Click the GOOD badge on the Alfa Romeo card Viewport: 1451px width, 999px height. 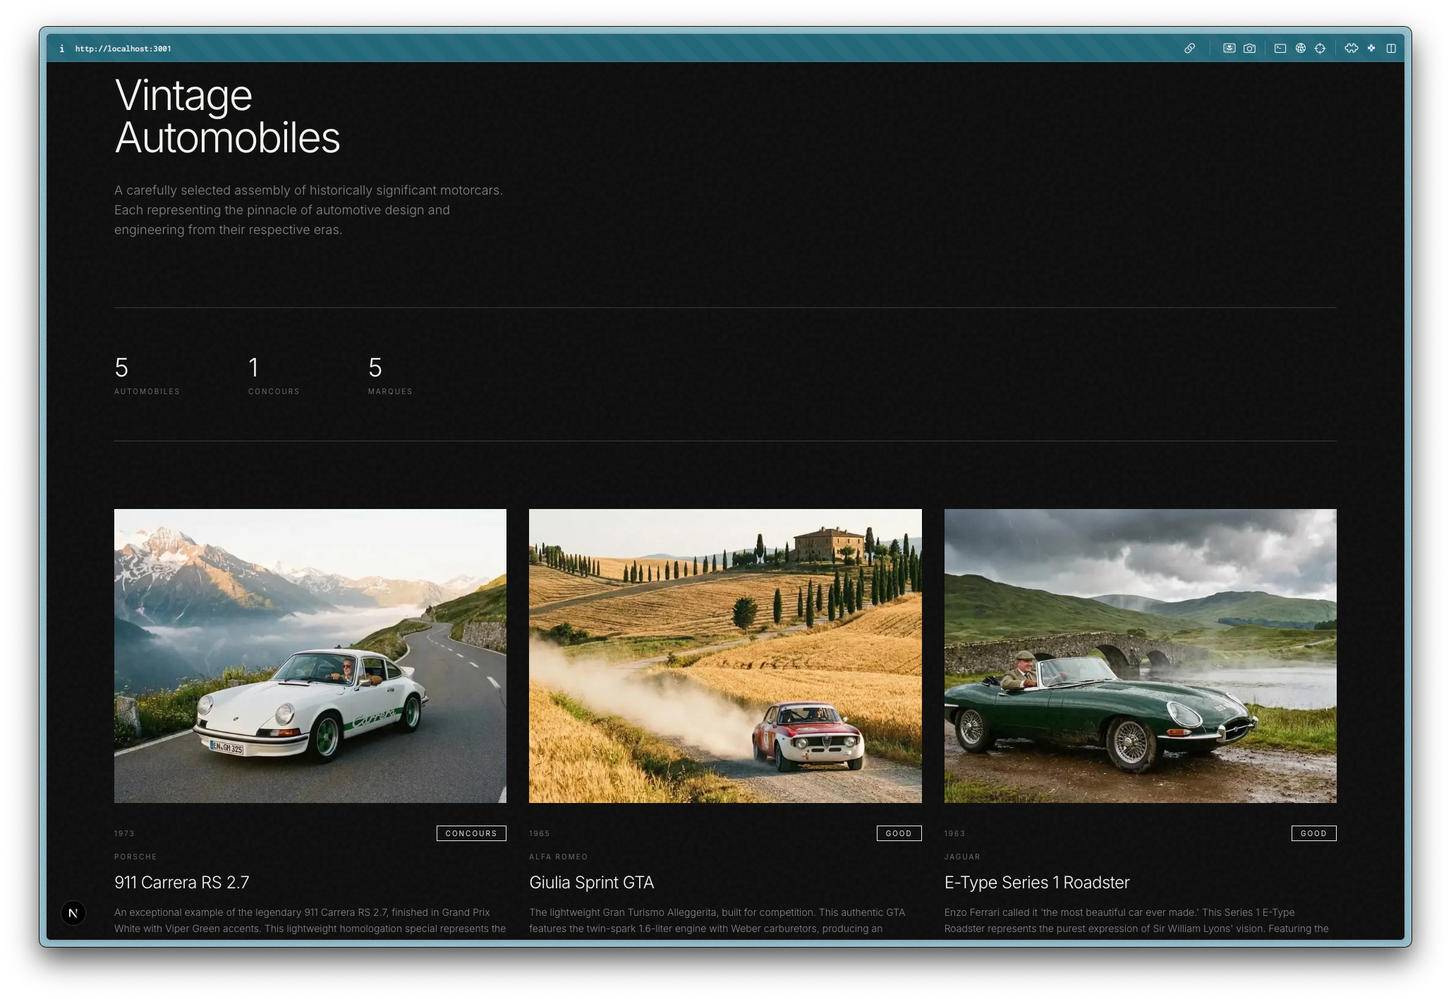pos(899,833)
